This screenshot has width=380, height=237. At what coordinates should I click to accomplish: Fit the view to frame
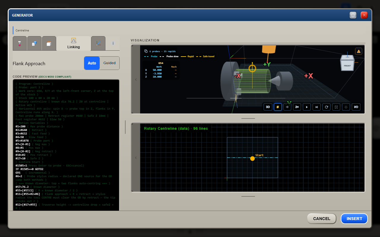pyautogui.click(x=336, y=107)
